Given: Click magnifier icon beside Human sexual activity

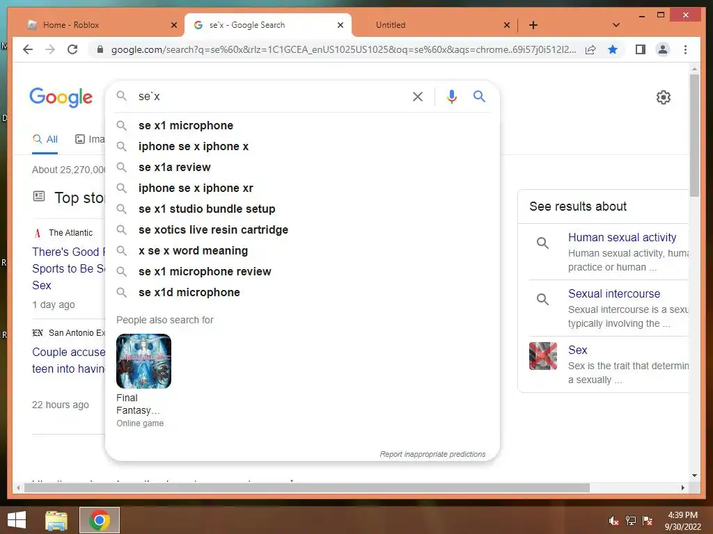Looking at the screenshot, I should 542,243.
